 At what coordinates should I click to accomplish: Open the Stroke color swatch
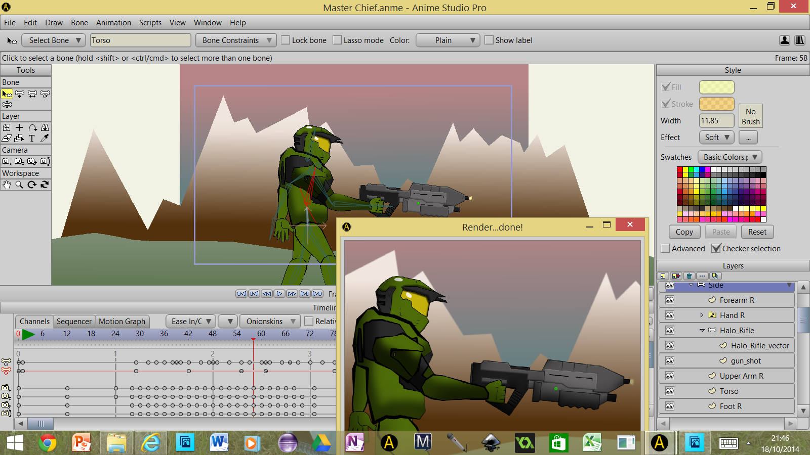click(716, 104)
